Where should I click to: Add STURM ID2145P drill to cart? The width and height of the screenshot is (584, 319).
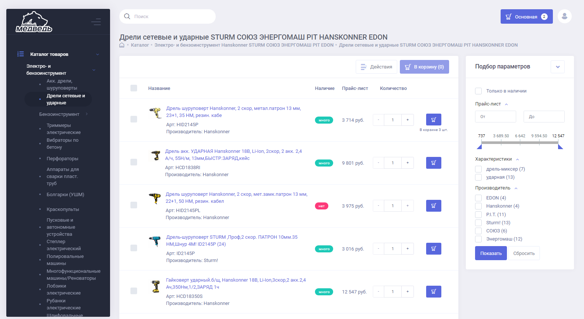point(434,249)
